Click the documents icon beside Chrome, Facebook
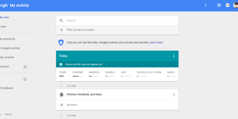238x119 pixels. [x=61, y=94]
